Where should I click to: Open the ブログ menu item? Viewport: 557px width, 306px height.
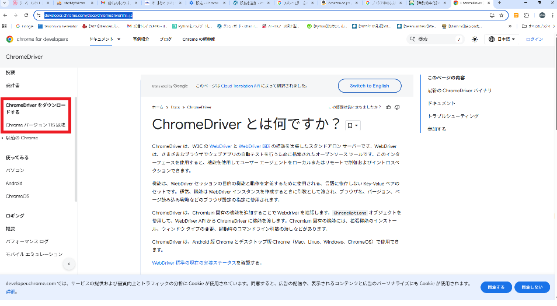point(165,39)
